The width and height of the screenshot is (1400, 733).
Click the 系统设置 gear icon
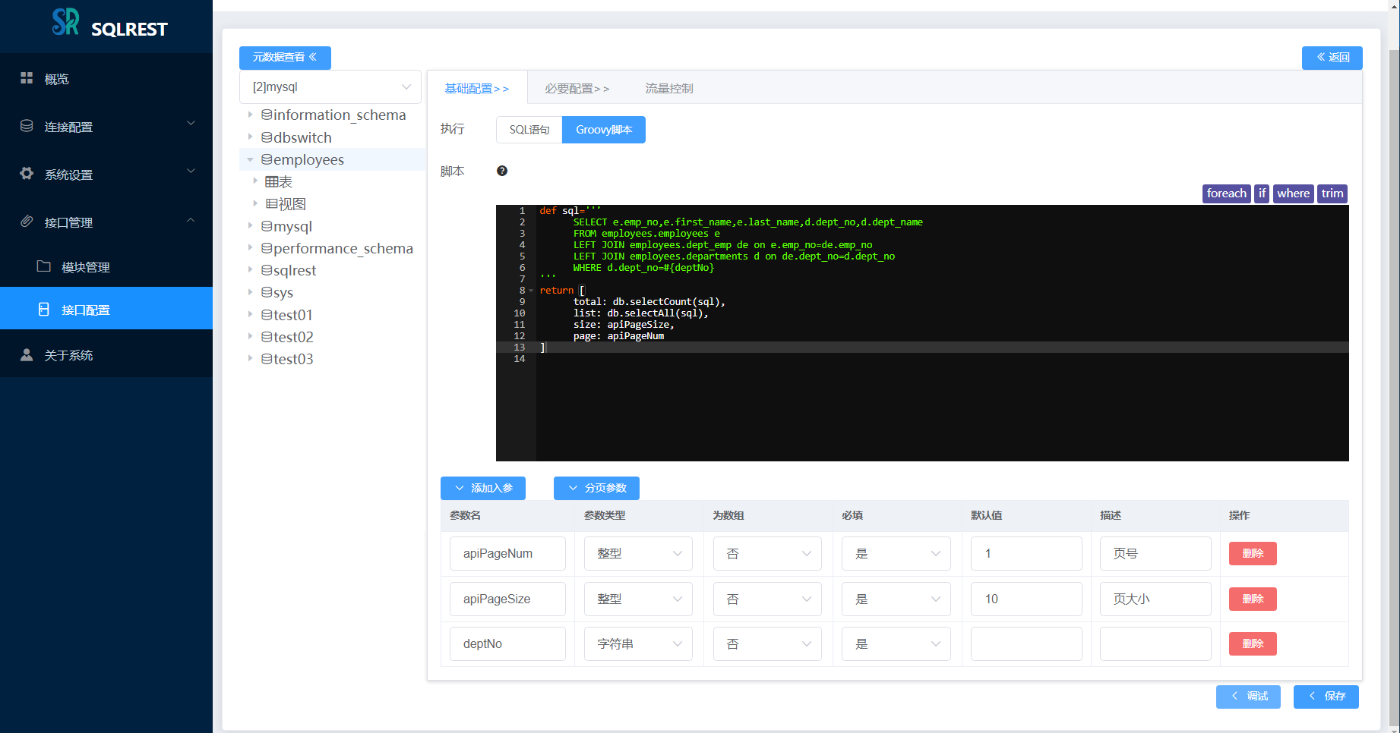coord(27,174)
